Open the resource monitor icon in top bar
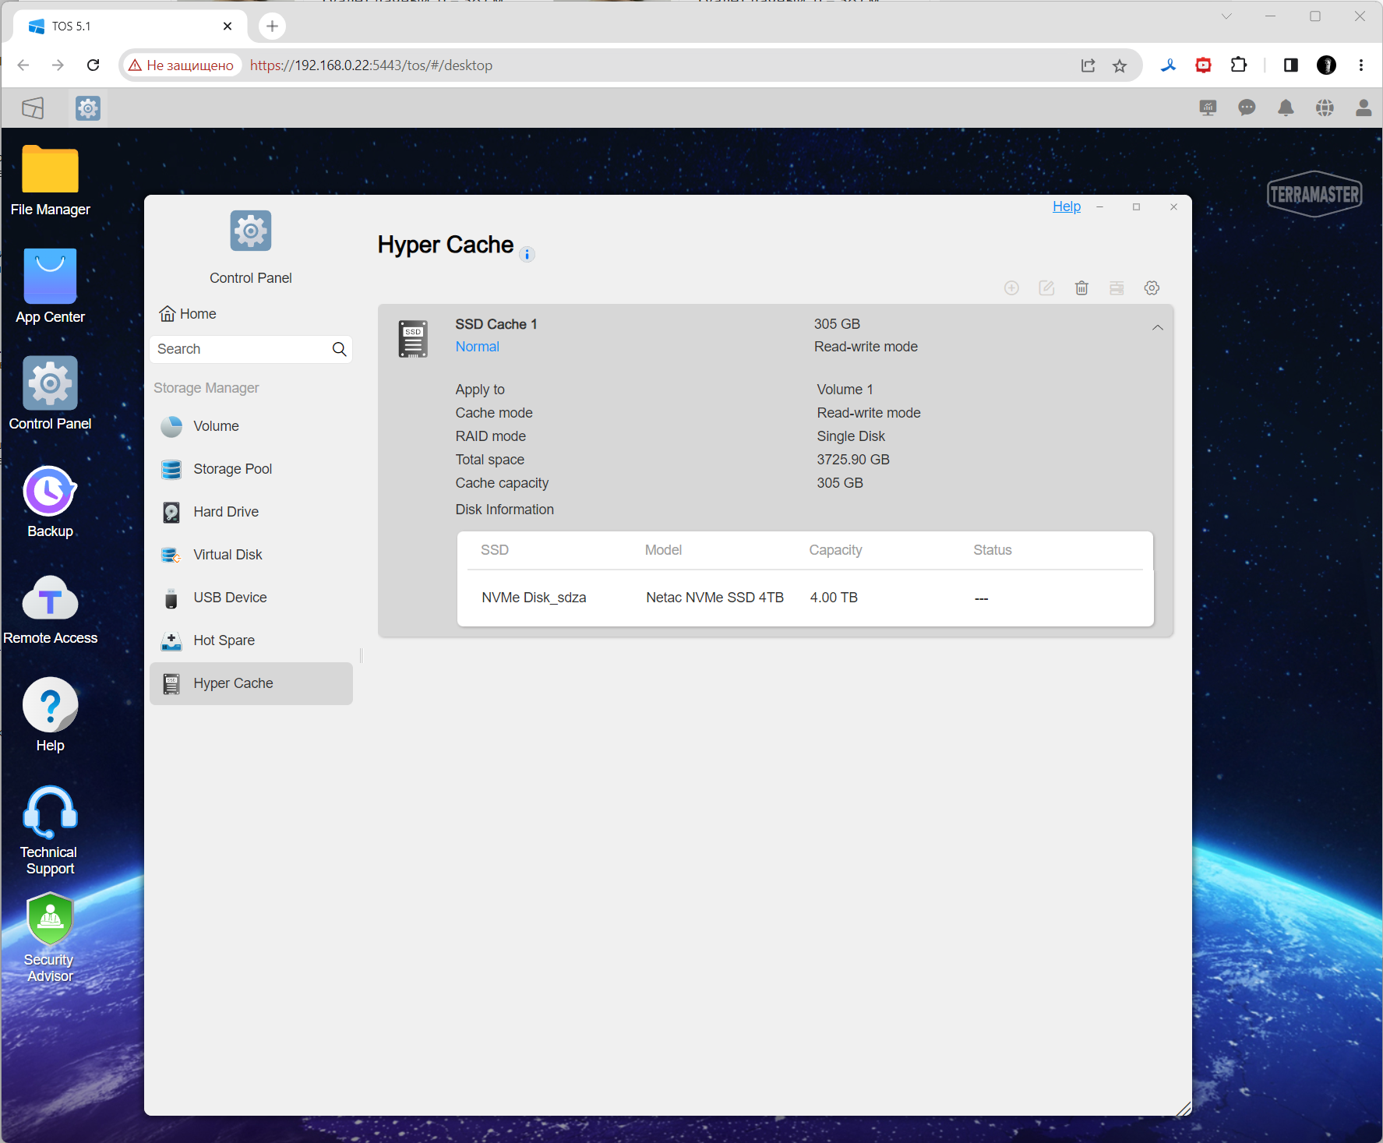 (1208, 108)
